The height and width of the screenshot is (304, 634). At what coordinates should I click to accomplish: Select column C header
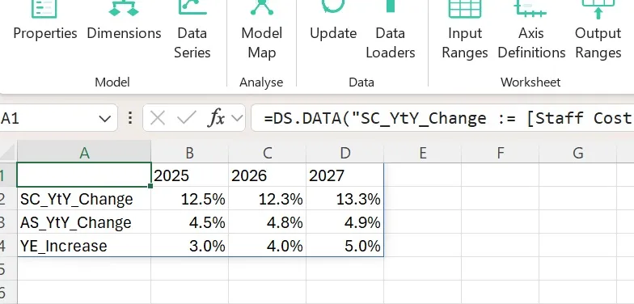(267, 152)
